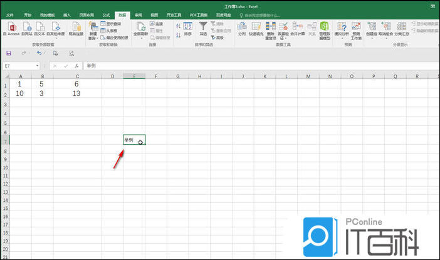Screen dimensions: 440x260
Task: Click Manage Data Model (管理数据模型)
Action: point(325,31)
